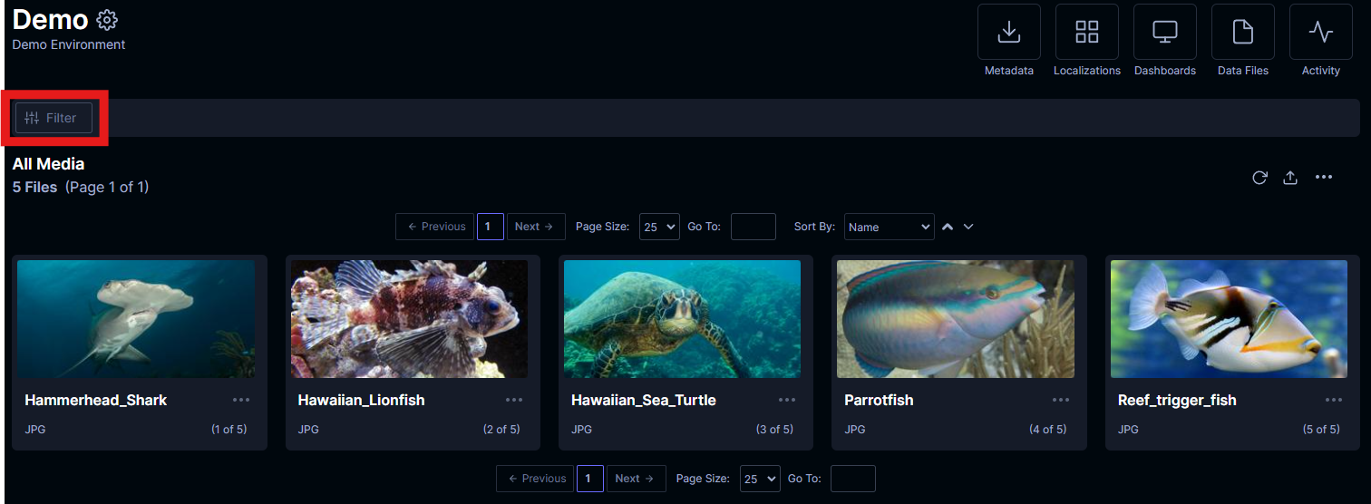Click top Previous page button
The width and height of the screenshot is (1371, 504).
tap(435, 227)
